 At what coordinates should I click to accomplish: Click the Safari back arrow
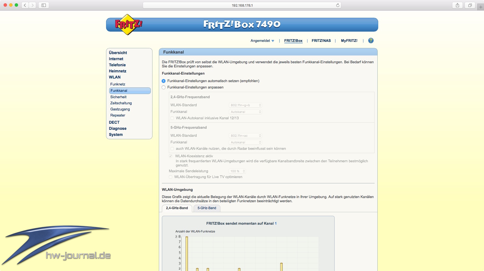point(25,5)
